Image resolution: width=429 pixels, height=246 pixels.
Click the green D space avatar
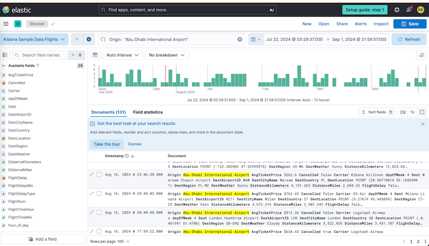18,24
